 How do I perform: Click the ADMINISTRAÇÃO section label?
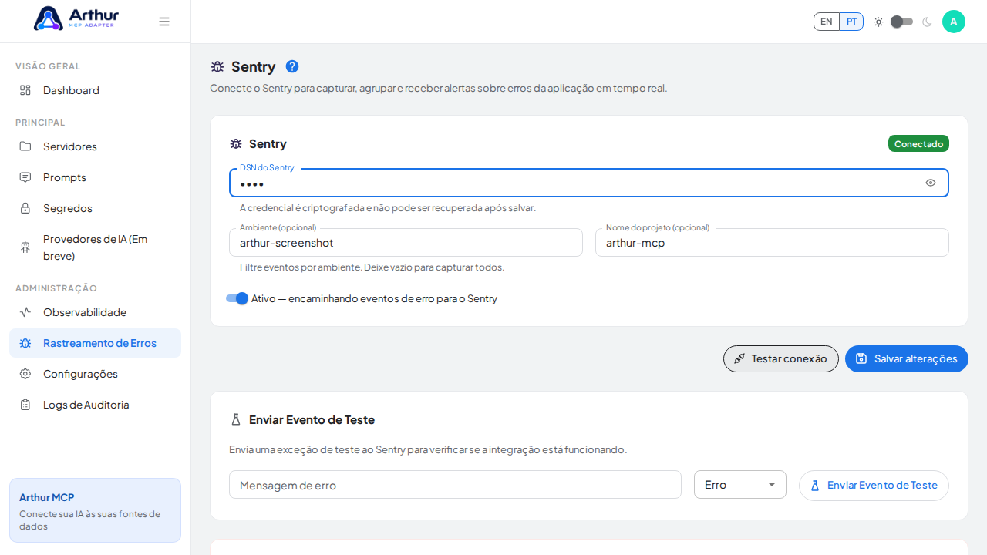click(x=56, y=288)
